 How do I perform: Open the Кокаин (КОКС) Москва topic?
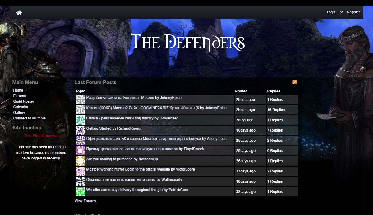pyautogui.click(x=142, y=108)
